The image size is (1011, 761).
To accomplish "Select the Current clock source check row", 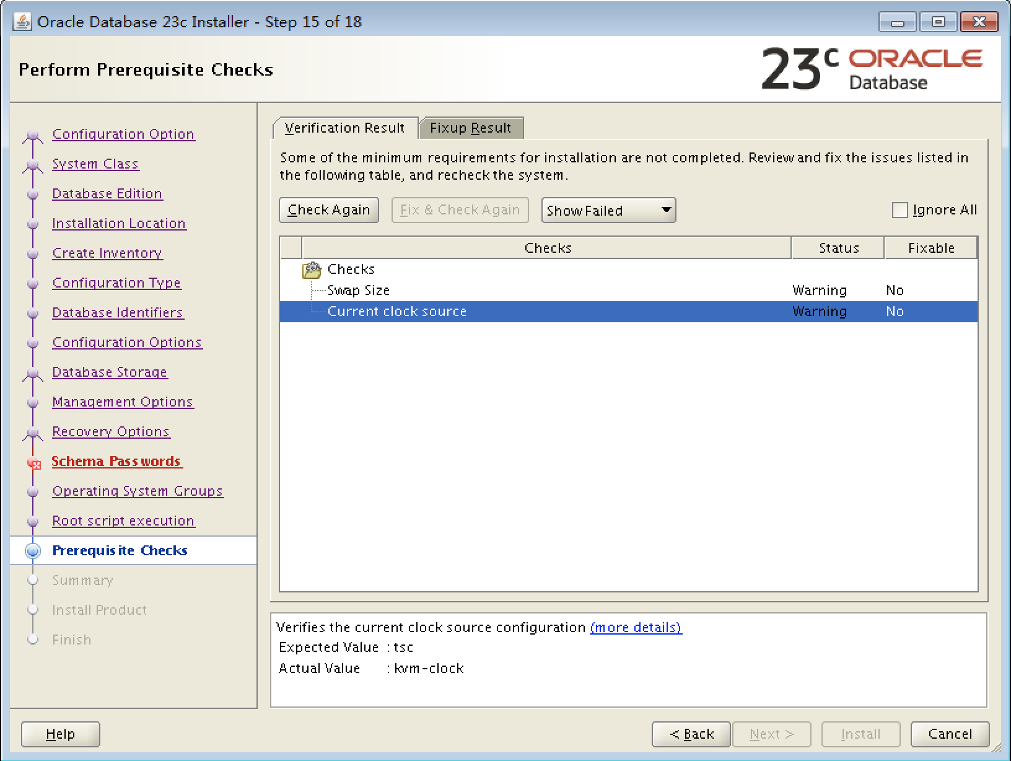I will pyautogui.click(x=629, y=312).
